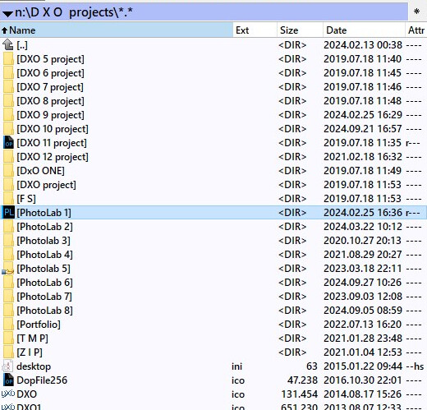Click the desktop ini file icon
The width and height of the screenshot is (427, 410).
point(8,366)
